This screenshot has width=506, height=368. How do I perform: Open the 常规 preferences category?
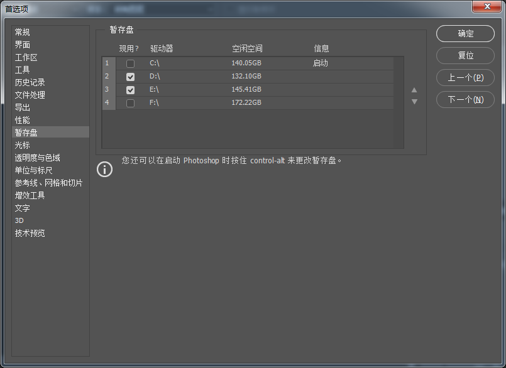tap(51, 32)
